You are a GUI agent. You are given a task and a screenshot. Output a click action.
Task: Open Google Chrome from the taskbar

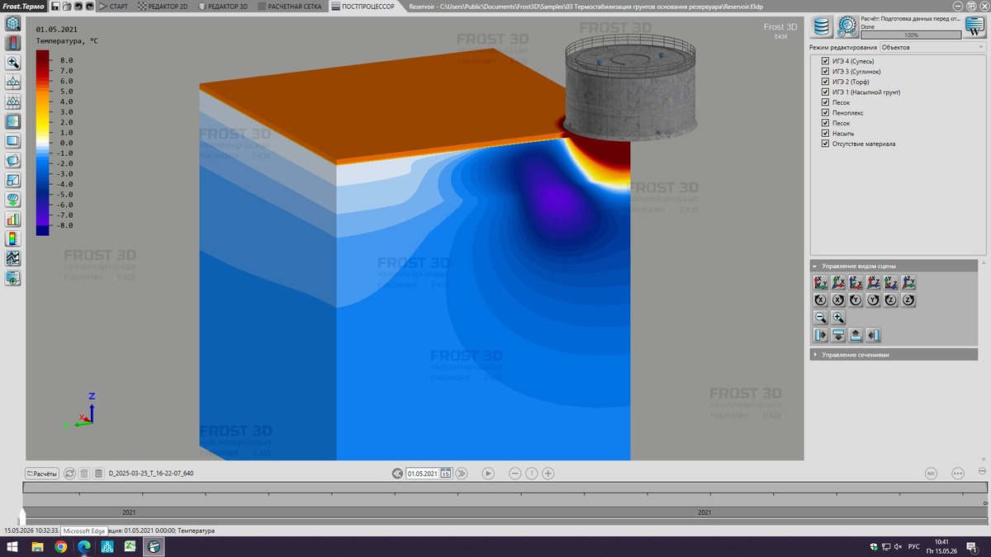61,546
